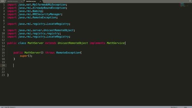Viewport: 192px width, 108px height.
Task: Click RemoteException on line 16
Action: pos(68,53)
